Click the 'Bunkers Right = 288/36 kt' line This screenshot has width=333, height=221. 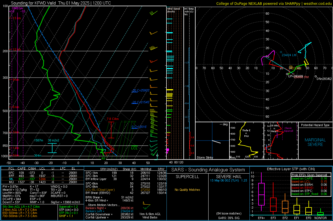109,208
